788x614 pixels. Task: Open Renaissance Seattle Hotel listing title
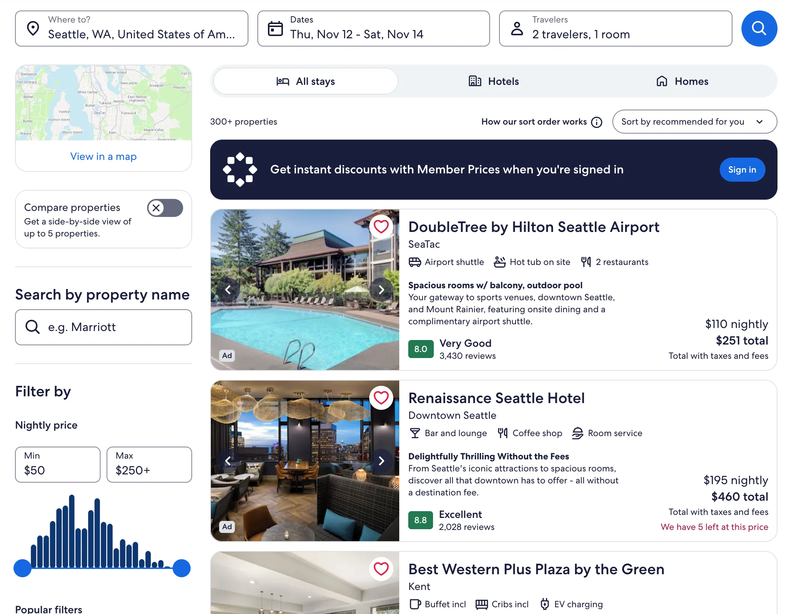(x=496, y=398)
